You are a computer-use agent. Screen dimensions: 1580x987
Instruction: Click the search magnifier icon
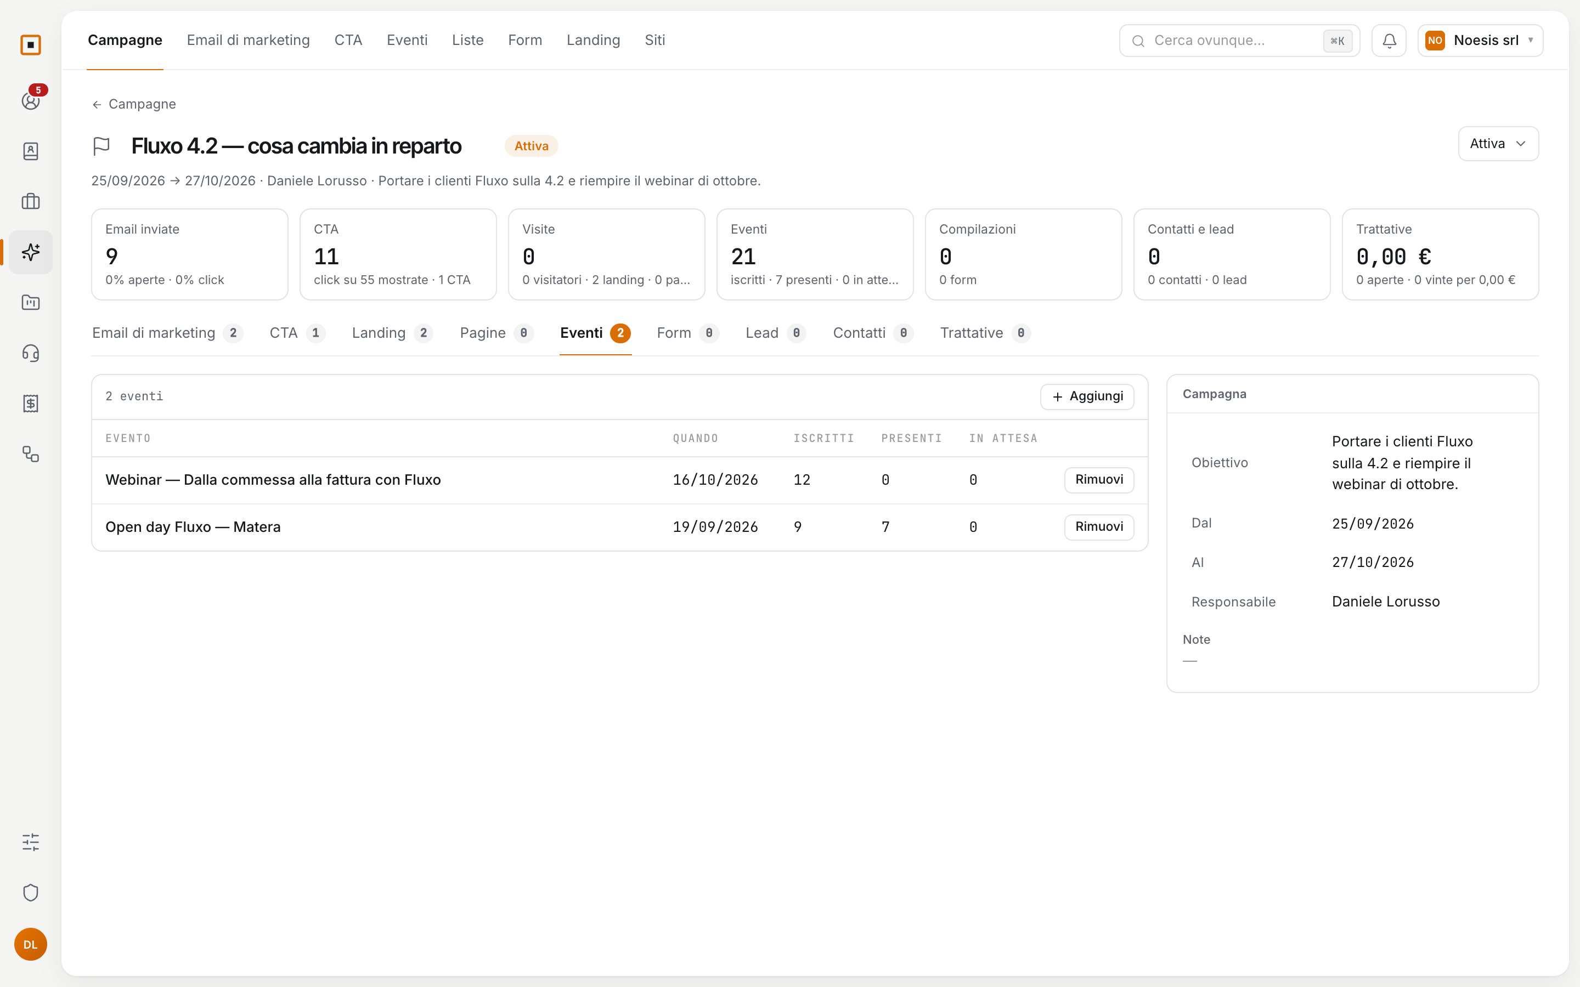[x=1138, y=41]
